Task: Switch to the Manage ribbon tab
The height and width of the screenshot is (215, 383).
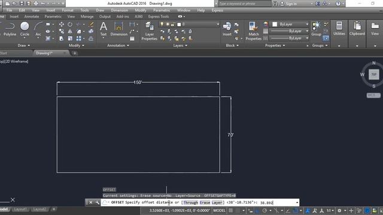Action: (87, 17)
